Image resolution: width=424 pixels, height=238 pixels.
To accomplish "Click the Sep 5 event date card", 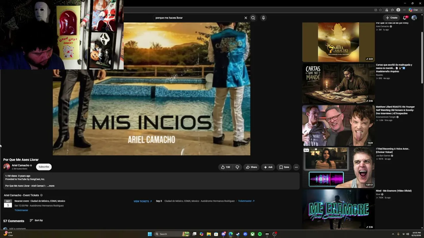I will point(8,203).
